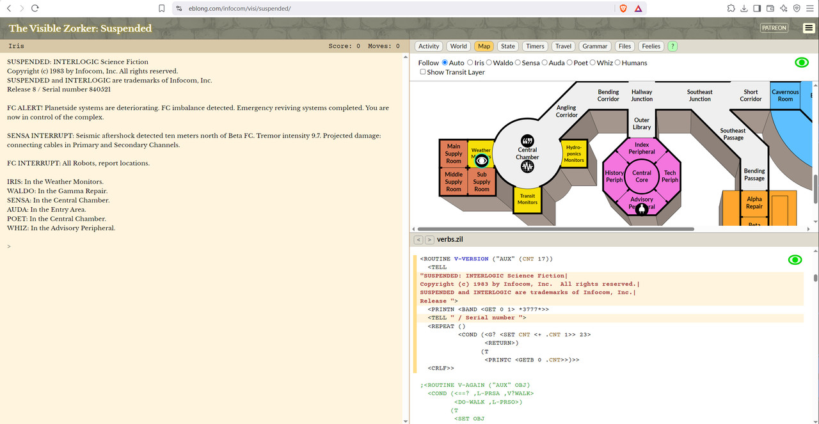The width and height of the screenshot is (819, 424).
Task: Click the browser forward arrow
Action: pyautogui.click(x=22, y=8)
